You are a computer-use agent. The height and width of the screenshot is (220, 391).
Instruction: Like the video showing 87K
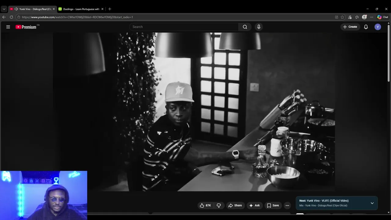[205, 206]
